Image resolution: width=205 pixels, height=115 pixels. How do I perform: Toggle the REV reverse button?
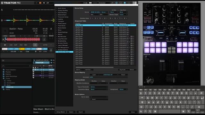pos(26,45)
